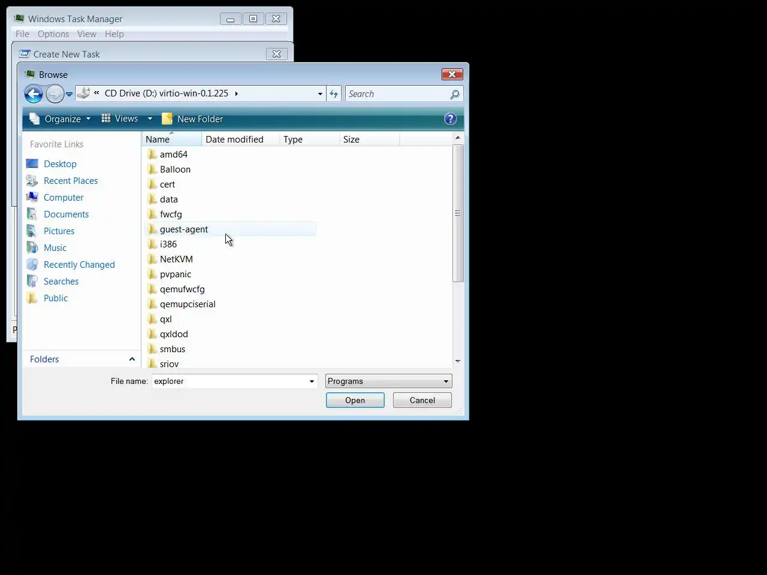767x575 pixels.
Task: Expand the address bar chevron after virtio-win-0.1.225
Action: pos(236,93)
